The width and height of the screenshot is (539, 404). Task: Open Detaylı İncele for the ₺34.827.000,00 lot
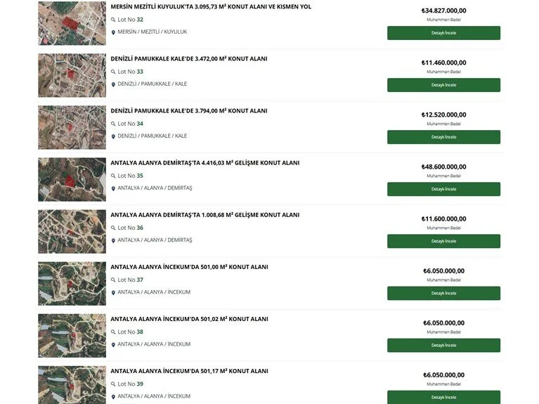(443, 33)
